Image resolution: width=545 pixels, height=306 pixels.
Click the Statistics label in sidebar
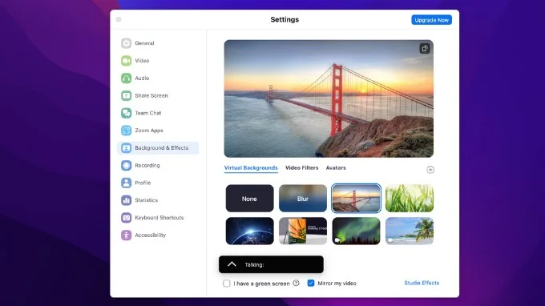point(147,200)
